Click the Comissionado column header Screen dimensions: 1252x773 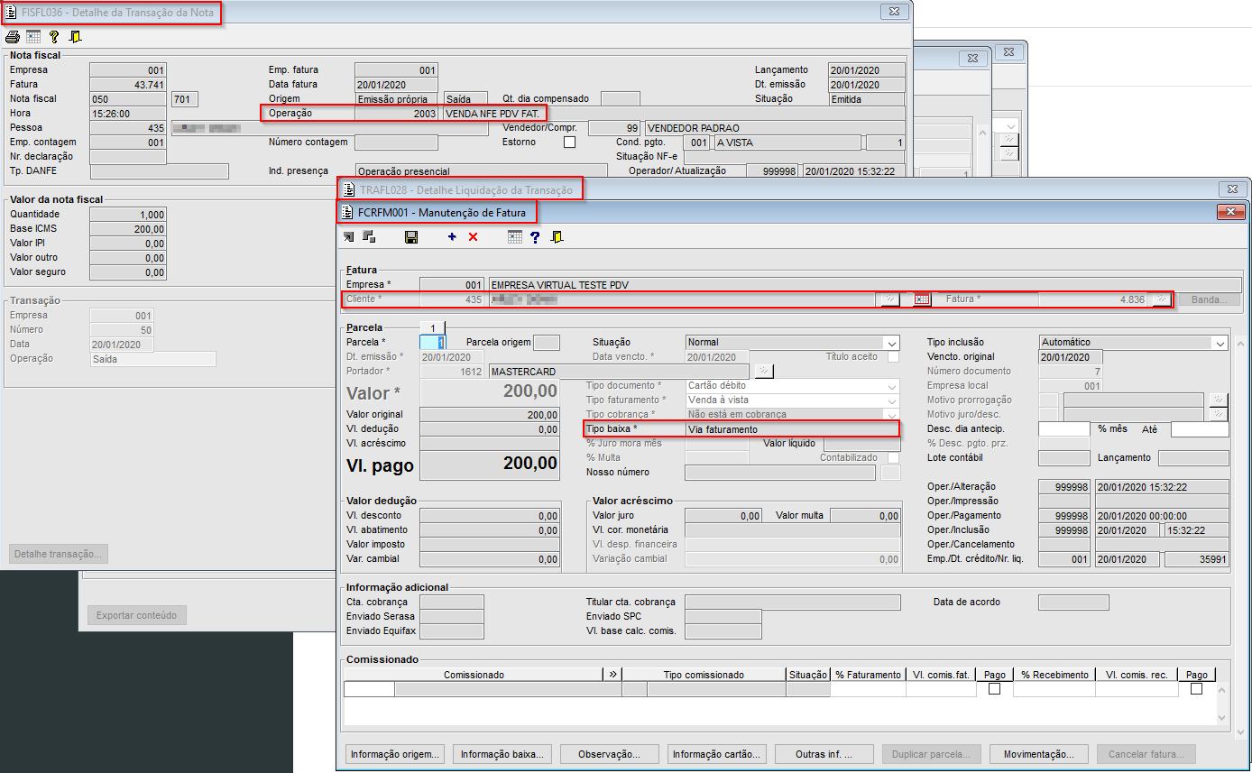pos(474,675)
